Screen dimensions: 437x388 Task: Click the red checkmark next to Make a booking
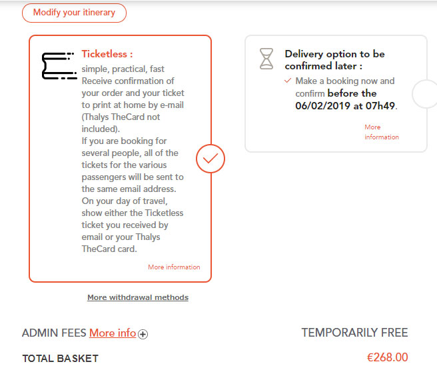[288, 81]
